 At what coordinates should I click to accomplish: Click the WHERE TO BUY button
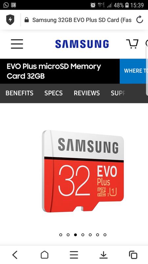134,71
